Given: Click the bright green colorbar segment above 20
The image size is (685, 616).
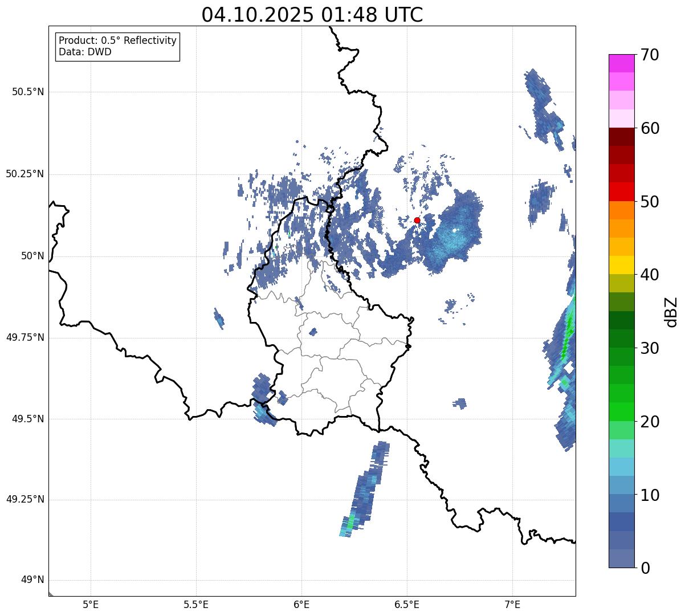Looking at the screenshot, I should (x=622, y=411).
